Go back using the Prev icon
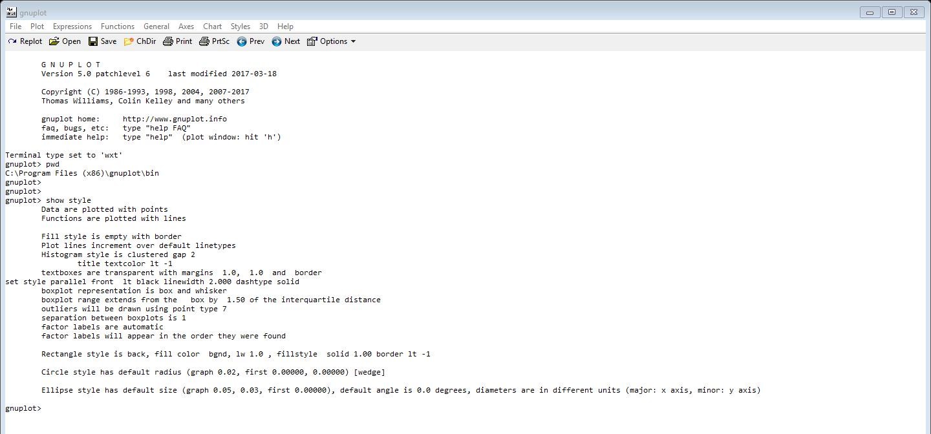The height and width of the screenshot is (434, 931). pos(250,41)
